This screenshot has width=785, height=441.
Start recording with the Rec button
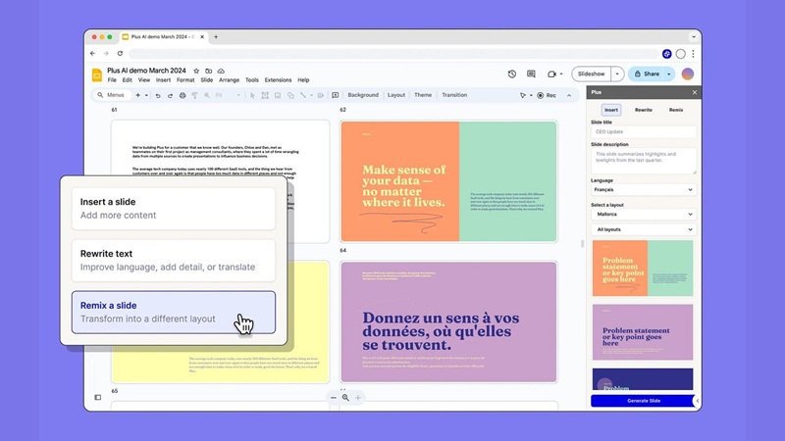coord(547,95)
